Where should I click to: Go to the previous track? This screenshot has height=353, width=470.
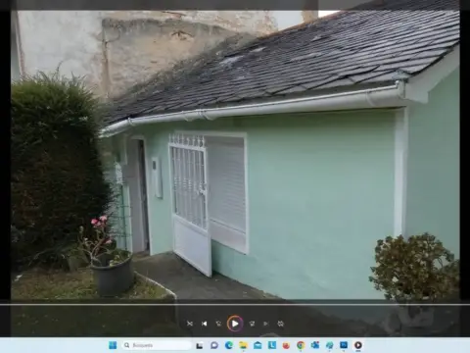coord(205,324)
